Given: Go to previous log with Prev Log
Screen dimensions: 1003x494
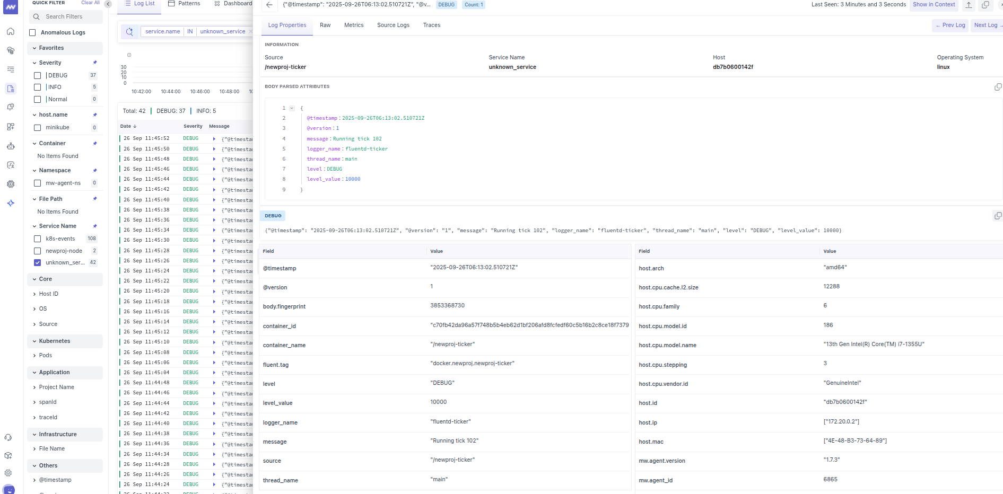Looking at the screenshot, I should pos(950,25).
